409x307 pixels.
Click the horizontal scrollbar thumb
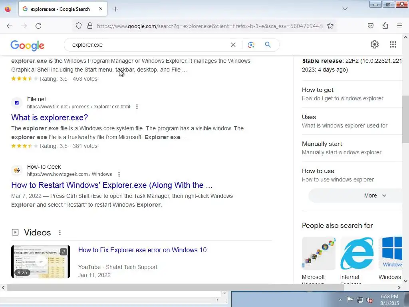pos(175,287)
